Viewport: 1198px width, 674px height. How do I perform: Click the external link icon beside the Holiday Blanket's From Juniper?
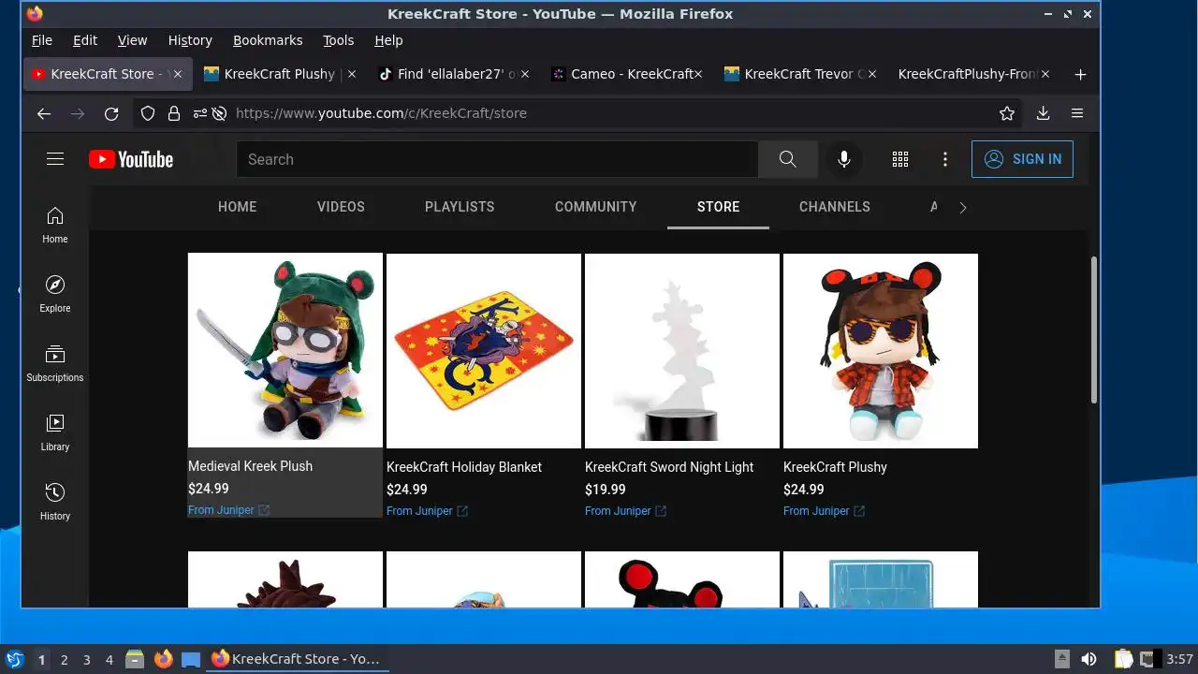click(462, 511)
